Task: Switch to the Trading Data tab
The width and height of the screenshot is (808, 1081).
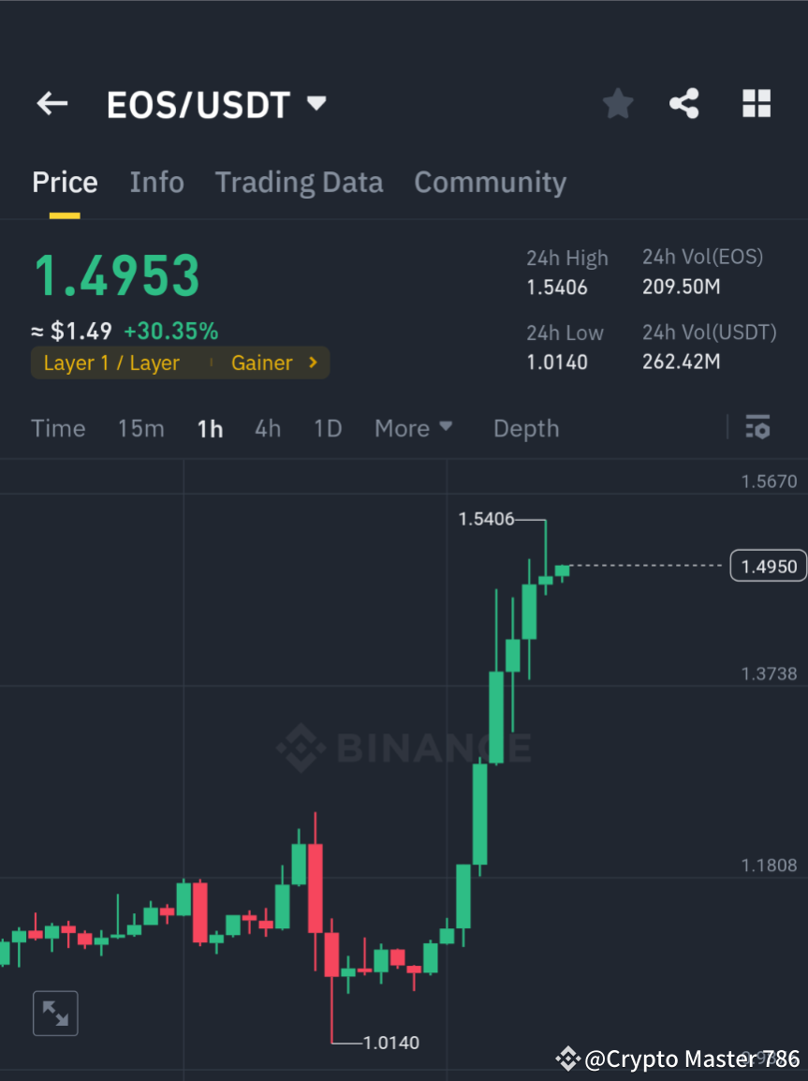Action: (299, 182)
